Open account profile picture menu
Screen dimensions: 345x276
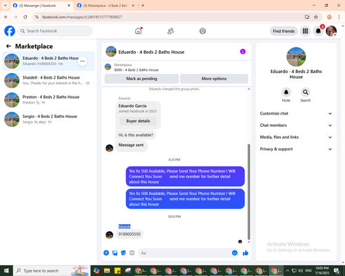click(331, 31)
